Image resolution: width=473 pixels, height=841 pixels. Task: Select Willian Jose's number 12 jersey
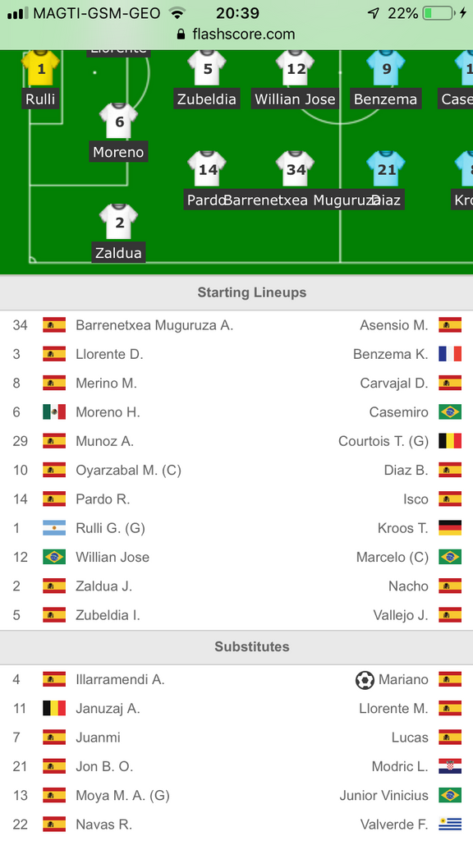point(295,67)
